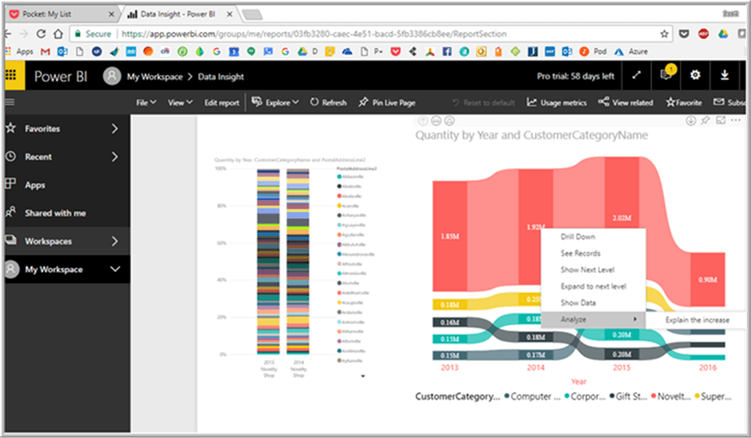751x438 pixels.
Task: Expand Favorites in the navigation pane
Action: tap(114, 129)
